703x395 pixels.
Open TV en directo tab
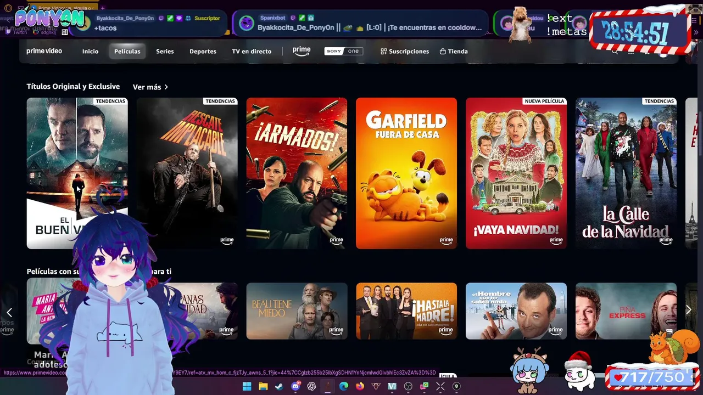click(x=252, y=51)
